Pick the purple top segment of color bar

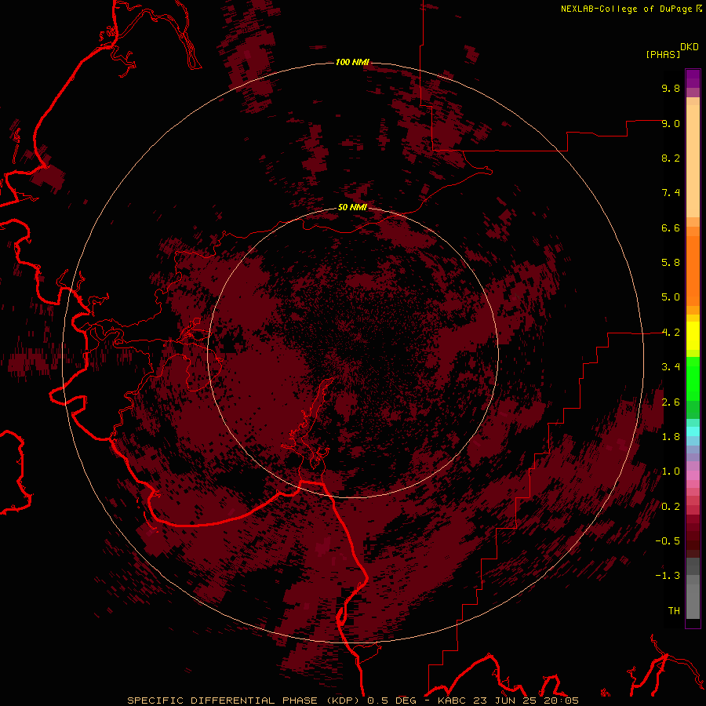coord(693,78)
